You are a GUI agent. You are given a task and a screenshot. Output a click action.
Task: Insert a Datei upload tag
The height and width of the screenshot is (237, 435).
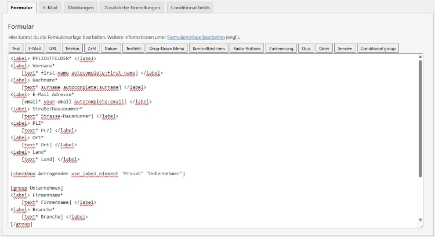tap(324, 48)
